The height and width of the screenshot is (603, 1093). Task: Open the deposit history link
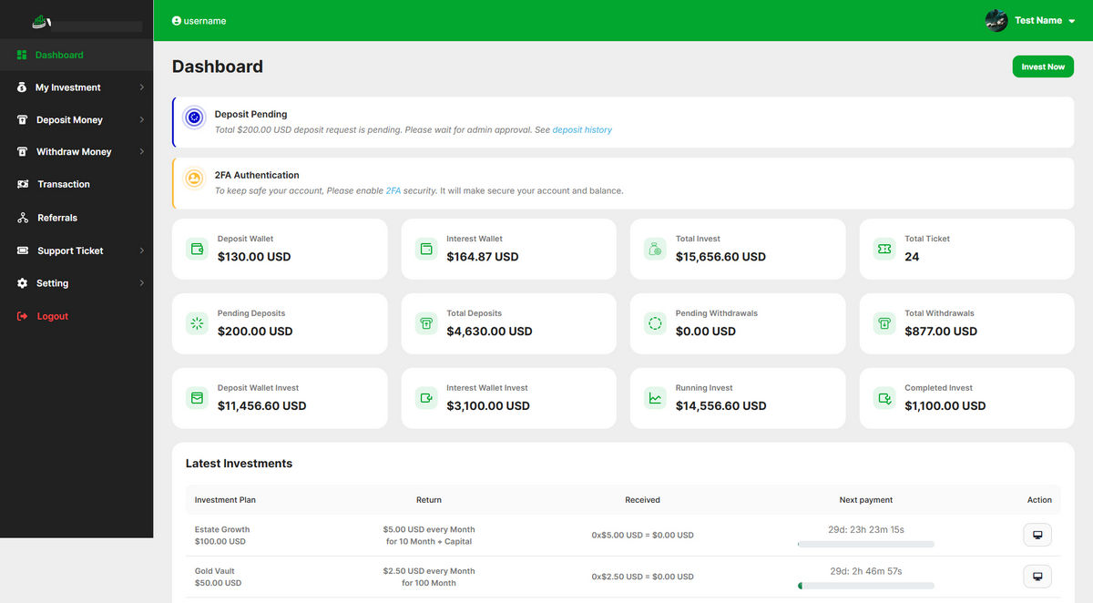click(x=582, y=130)
